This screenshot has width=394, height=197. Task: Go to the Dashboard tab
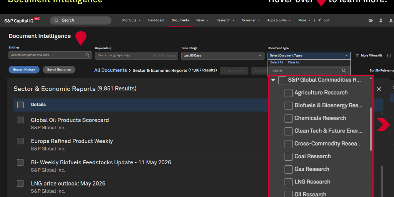point(156,20)
